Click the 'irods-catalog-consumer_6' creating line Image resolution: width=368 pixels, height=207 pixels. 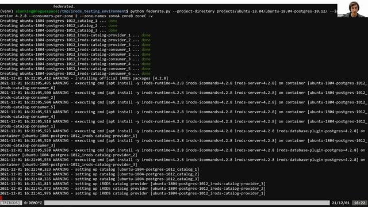coord(75,74)
